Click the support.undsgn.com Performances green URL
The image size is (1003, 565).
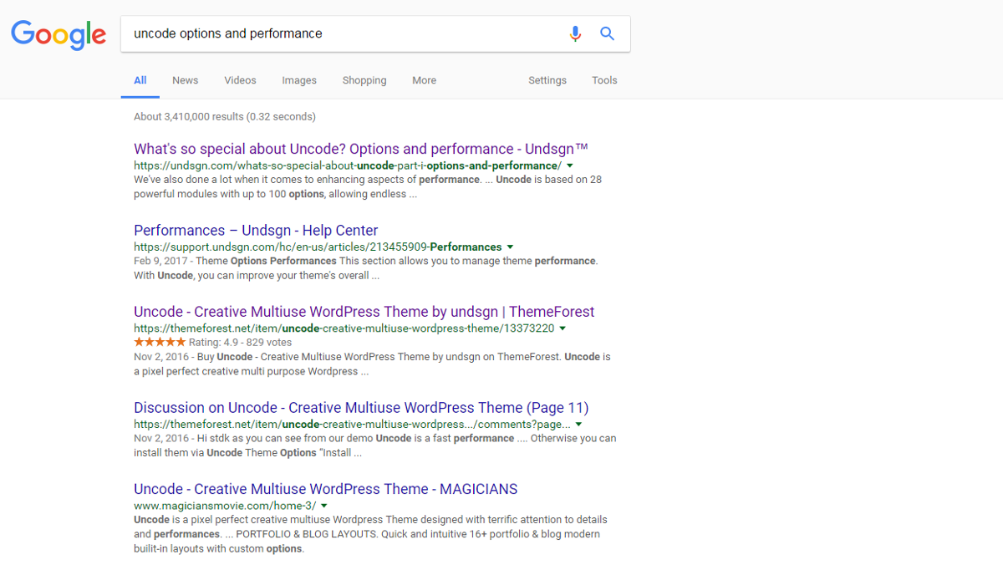tap(318, 247)
